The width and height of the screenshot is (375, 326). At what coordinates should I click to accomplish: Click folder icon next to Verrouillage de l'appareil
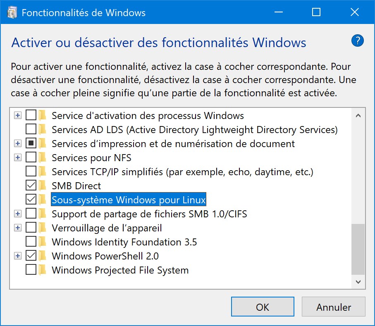(42, 228)
